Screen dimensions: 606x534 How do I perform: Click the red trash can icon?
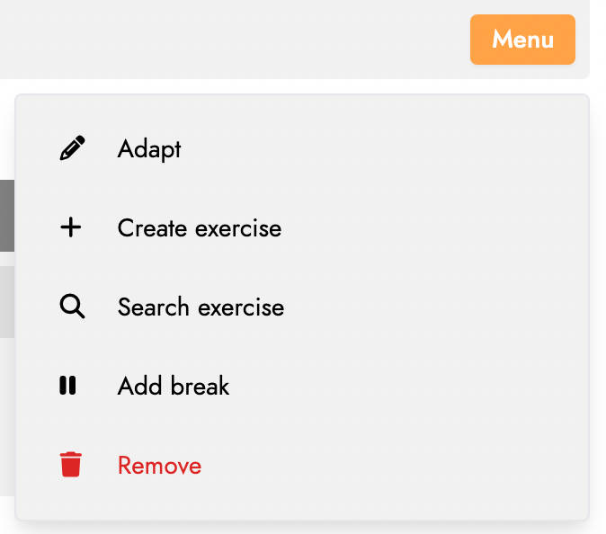[x=71, y=464]
